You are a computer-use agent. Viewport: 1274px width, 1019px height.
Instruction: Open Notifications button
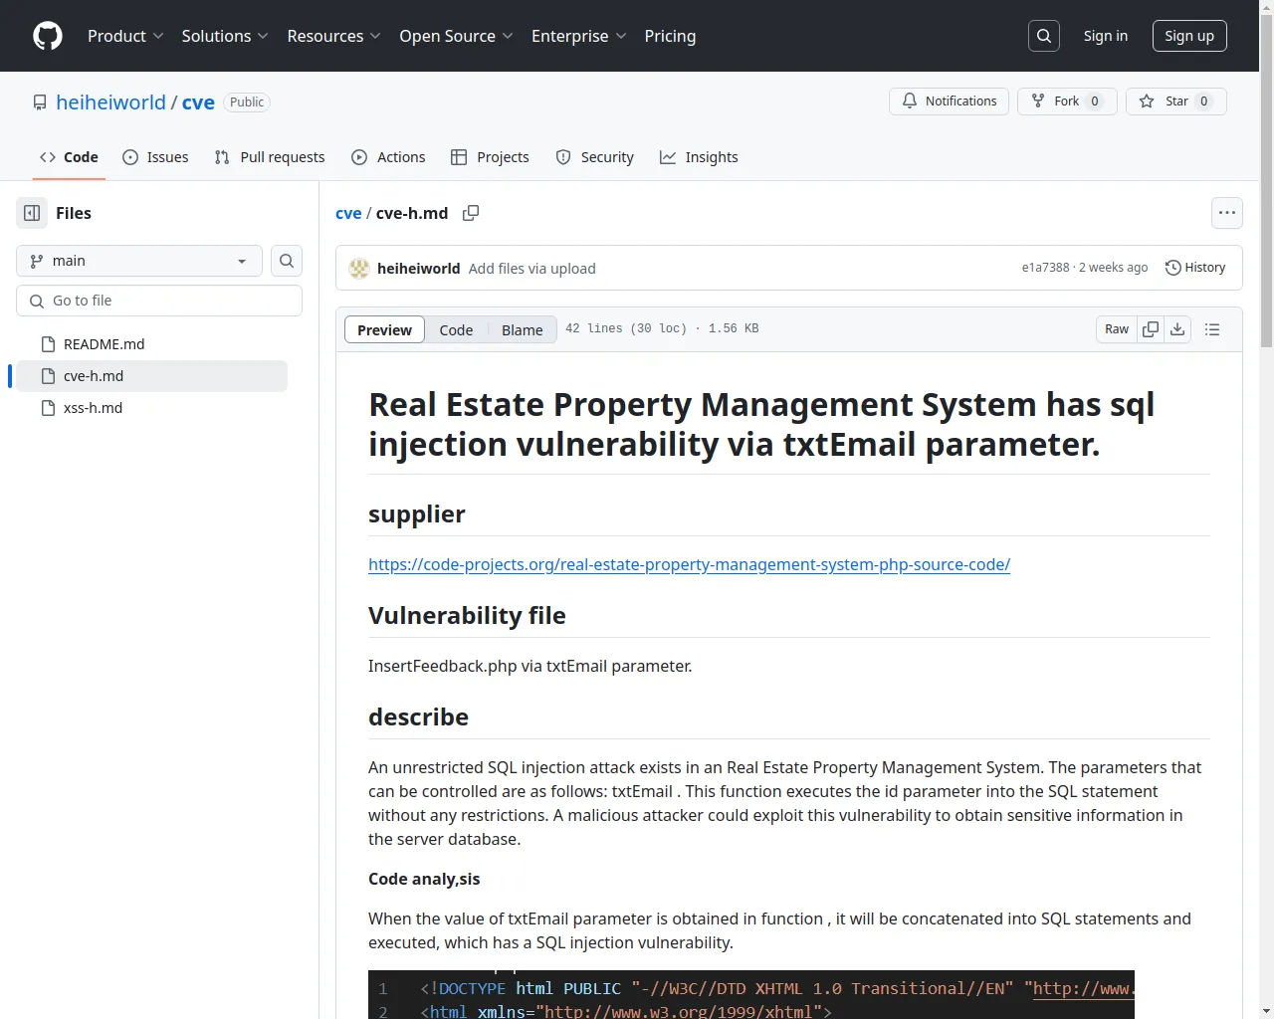tap(950, 102)
